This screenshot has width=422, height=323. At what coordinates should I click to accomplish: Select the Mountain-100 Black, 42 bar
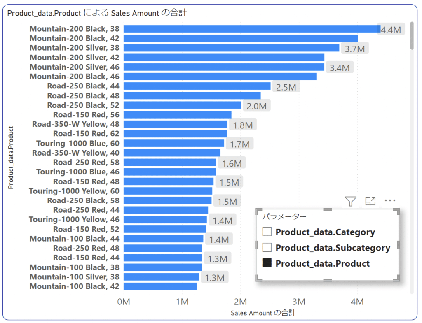coord(161,286)
